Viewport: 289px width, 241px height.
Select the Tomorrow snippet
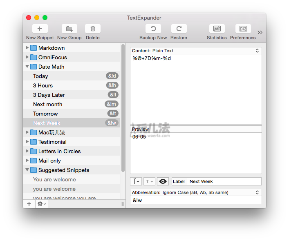pos(72,114)
